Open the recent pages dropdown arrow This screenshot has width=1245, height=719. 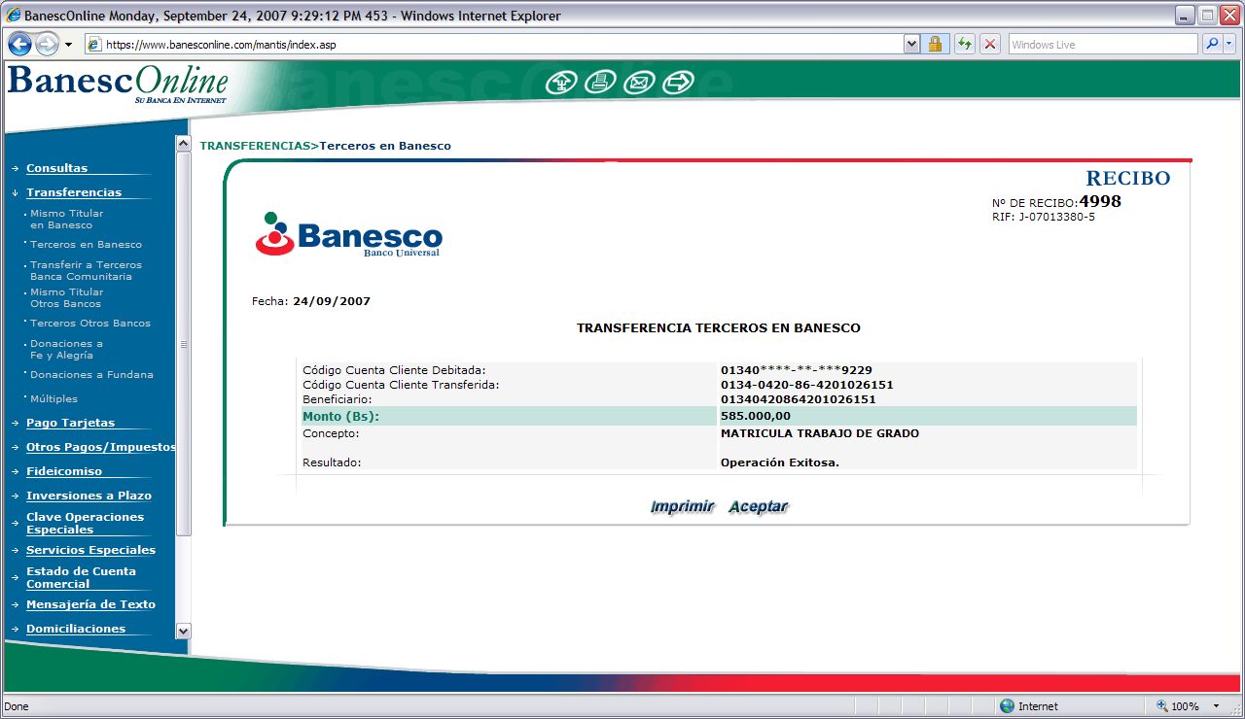(x=68, y=45)
